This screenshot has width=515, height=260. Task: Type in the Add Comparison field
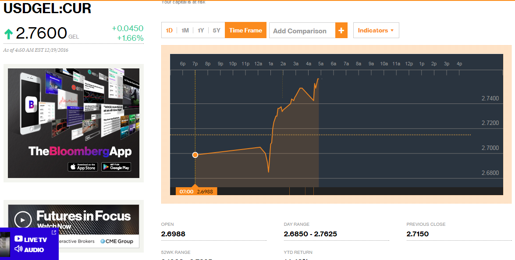(302, 31)
